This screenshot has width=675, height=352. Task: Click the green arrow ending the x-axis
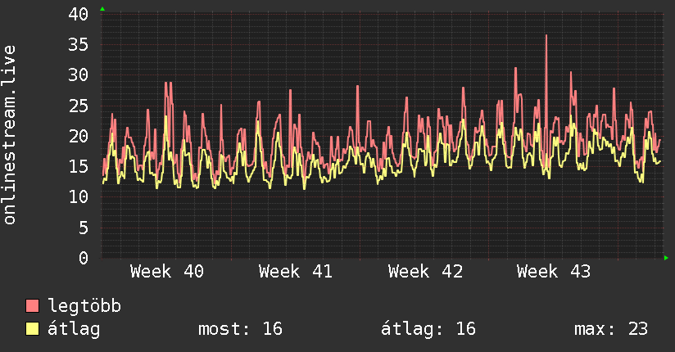click(x=666, y=258)
